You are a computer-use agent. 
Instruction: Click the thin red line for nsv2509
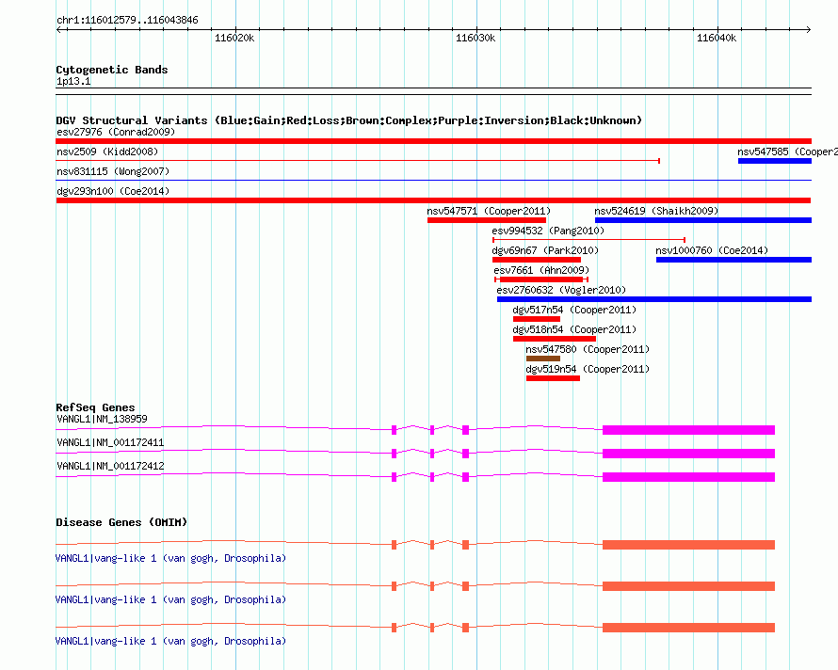click(358, 160)
